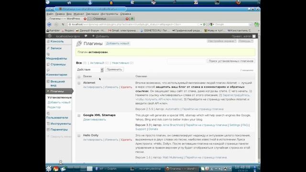Click the Firefox icon in the top panel
Viewport: 306px width, 172px height.
click(x=238, y=2)
